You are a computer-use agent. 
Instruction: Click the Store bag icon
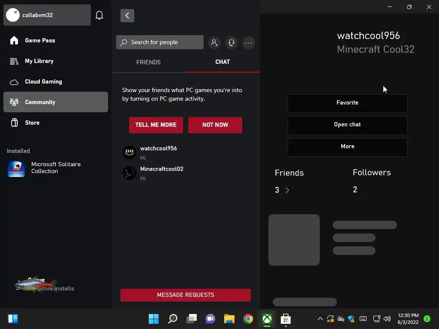pos(14,123)
